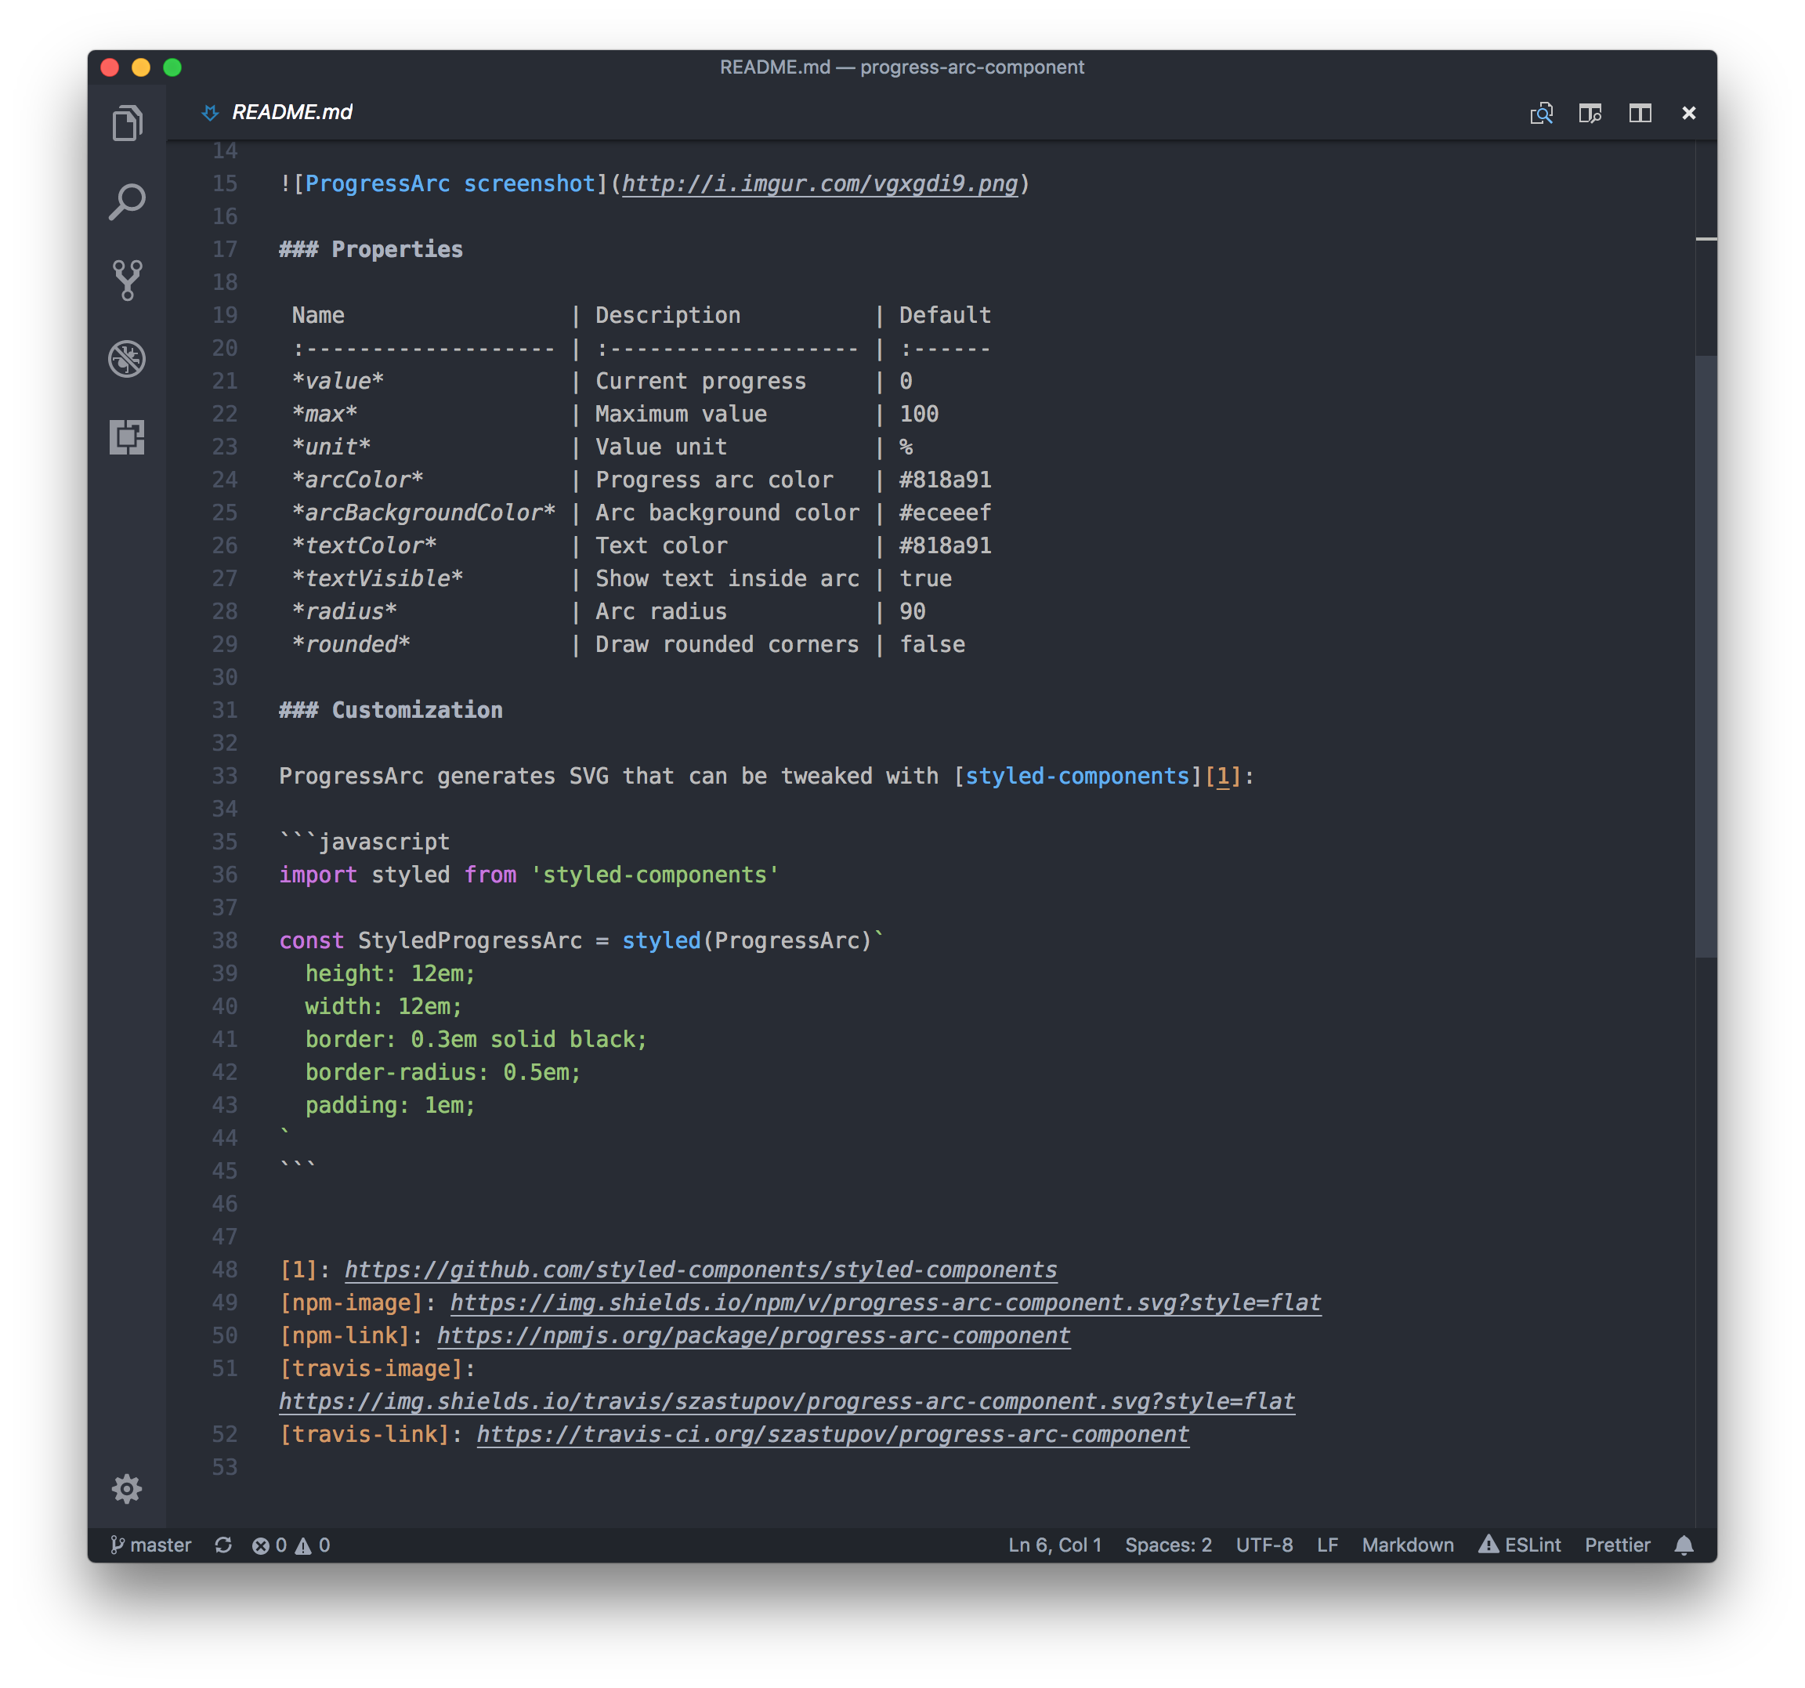Split the editor with split icon
This screenshot has width=1805, height=1688.
1640,113
